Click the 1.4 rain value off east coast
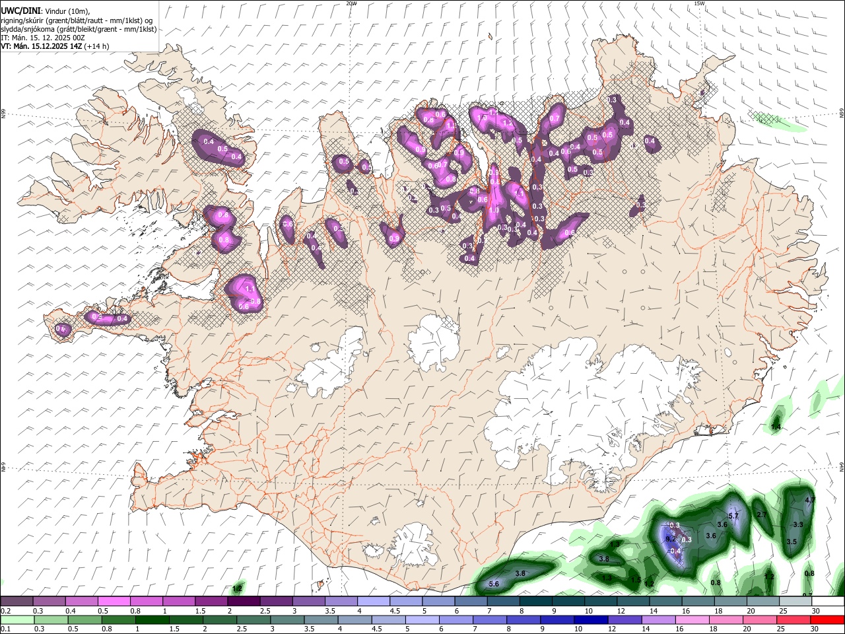The image size is (845, 634). pos(776,427)
